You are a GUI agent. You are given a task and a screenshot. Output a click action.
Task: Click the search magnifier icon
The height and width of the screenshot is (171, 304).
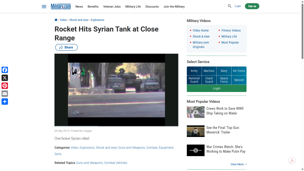(229, 6)
